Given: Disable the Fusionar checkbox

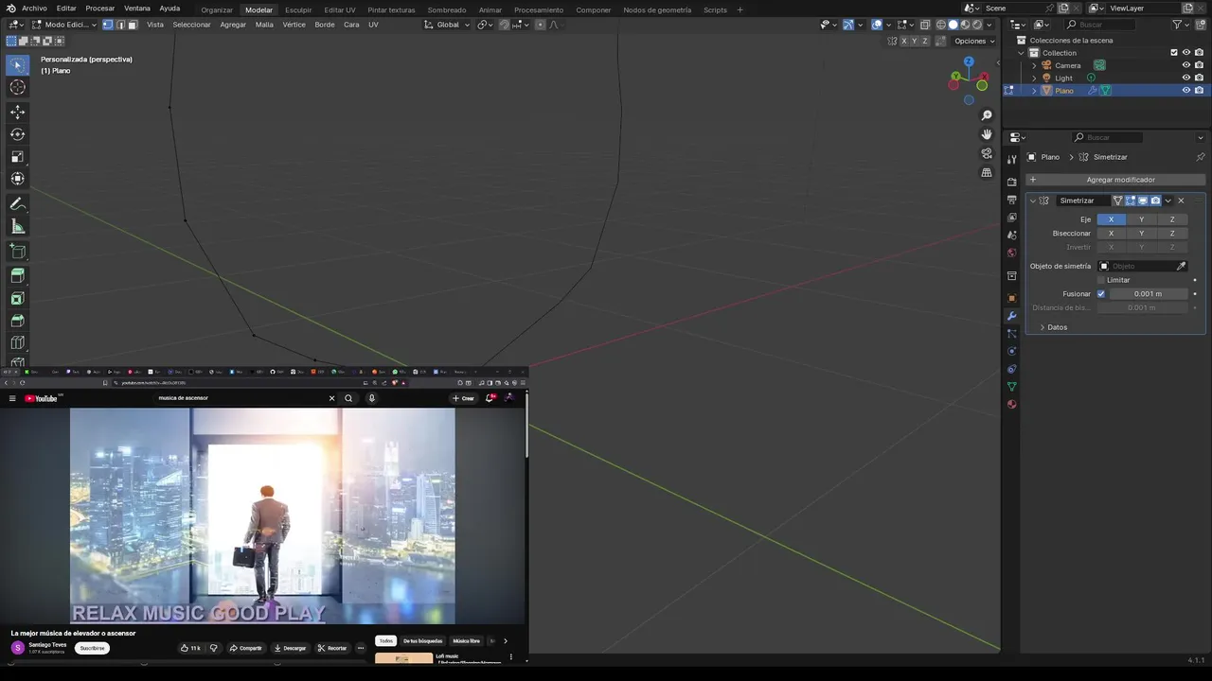Looking at the screenshot, I should 1101,294.
